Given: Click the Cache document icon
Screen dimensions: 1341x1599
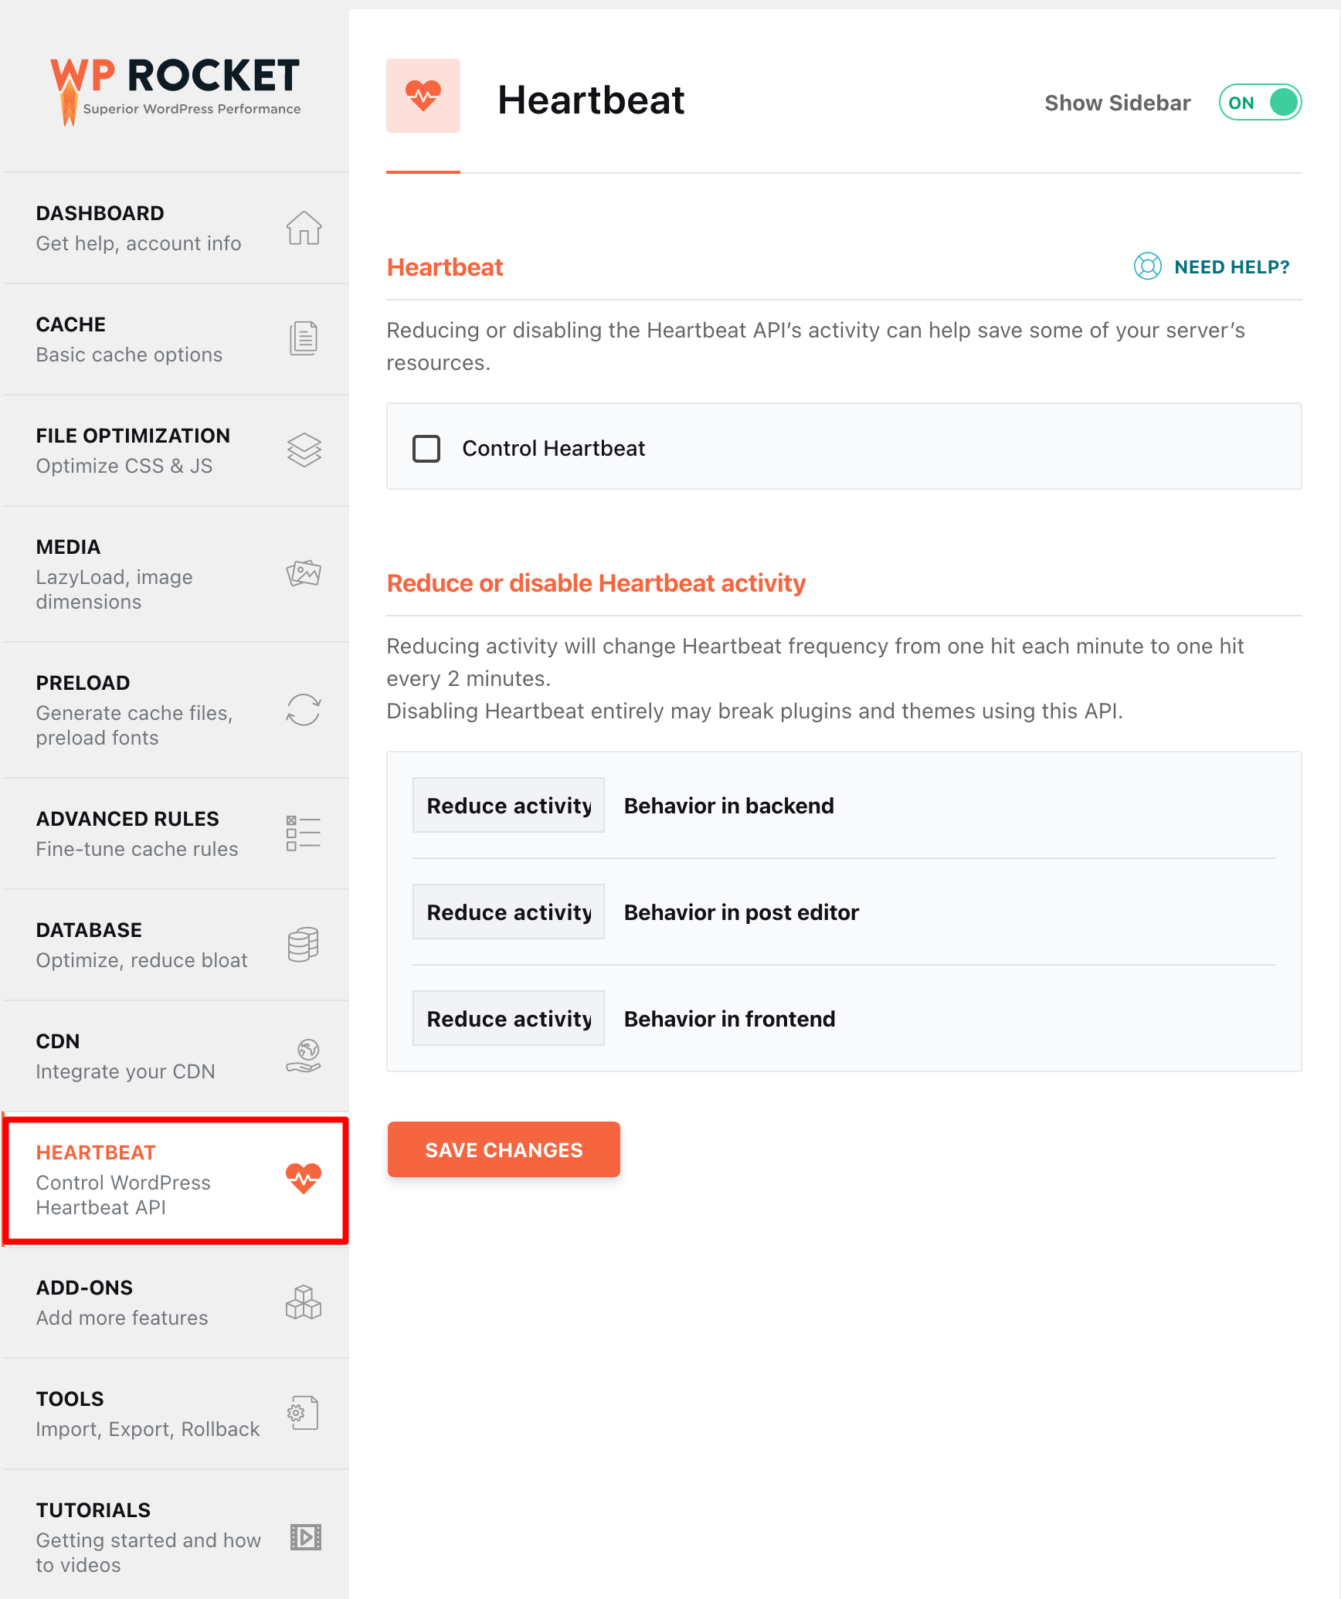Looking at the screenshot, I should [304, 338].
